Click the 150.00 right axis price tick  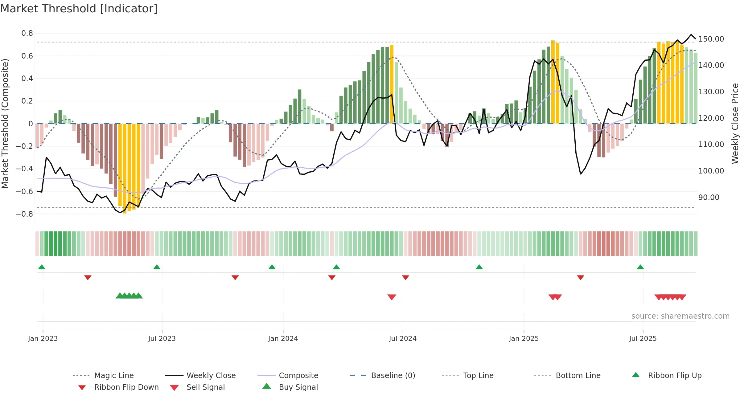(711, 39)
